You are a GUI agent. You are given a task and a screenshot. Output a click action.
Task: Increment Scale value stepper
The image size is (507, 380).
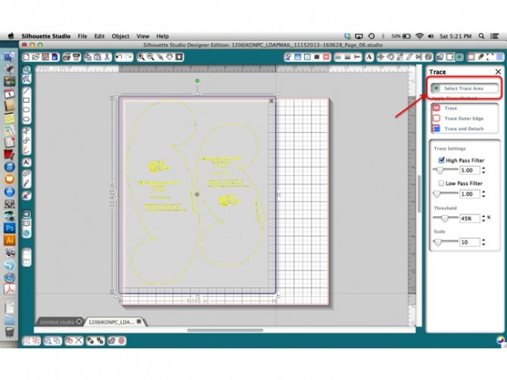[484, 240]
